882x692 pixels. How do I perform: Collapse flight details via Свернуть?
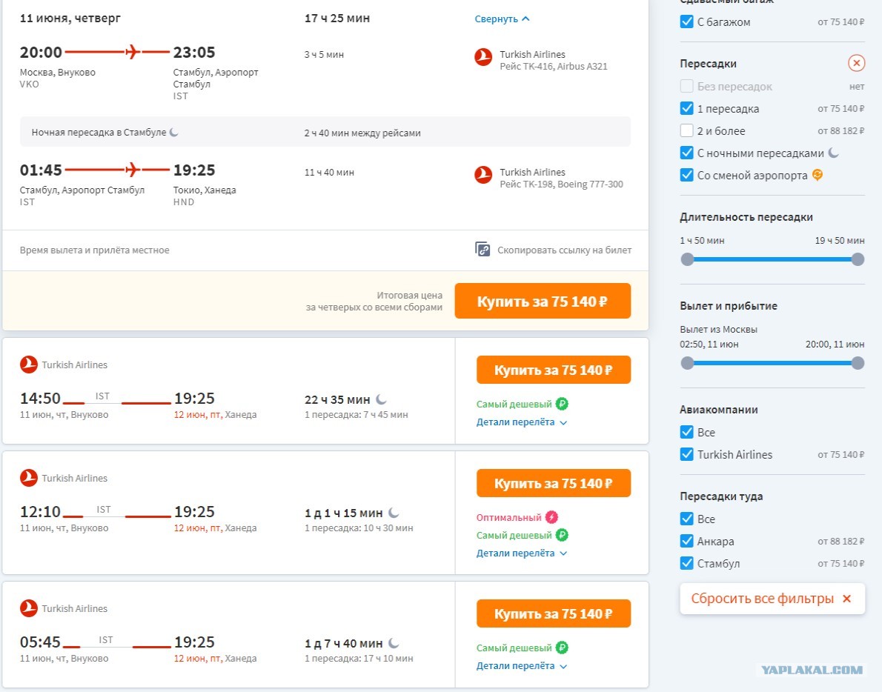coord(502,19)
